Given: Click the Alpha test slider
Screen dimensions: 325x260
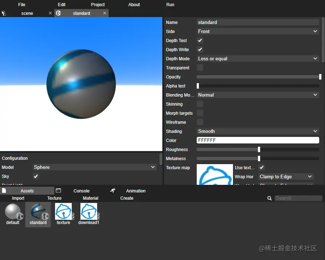Looking at the screenshot, I should [258, 86].
